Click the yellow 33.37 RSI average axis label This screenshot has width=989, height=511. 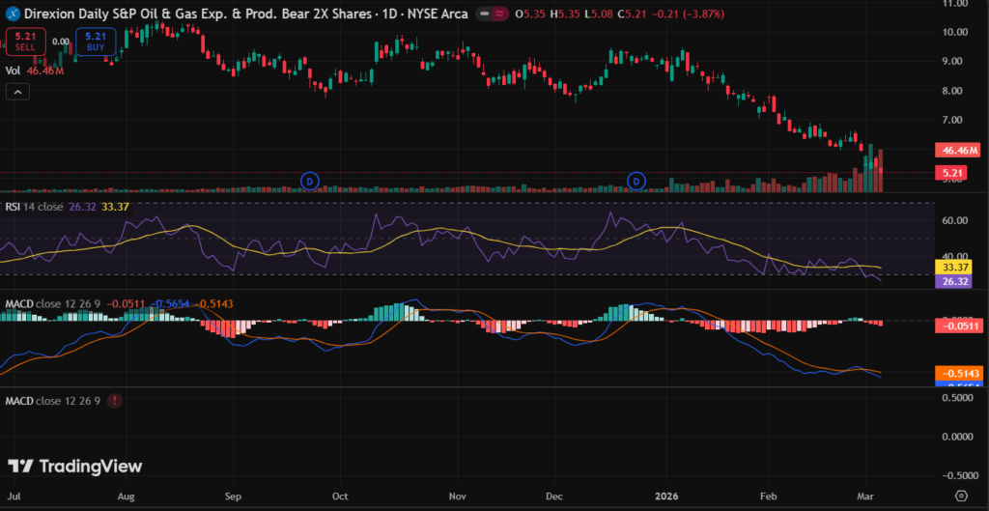(x=956, y=268)
